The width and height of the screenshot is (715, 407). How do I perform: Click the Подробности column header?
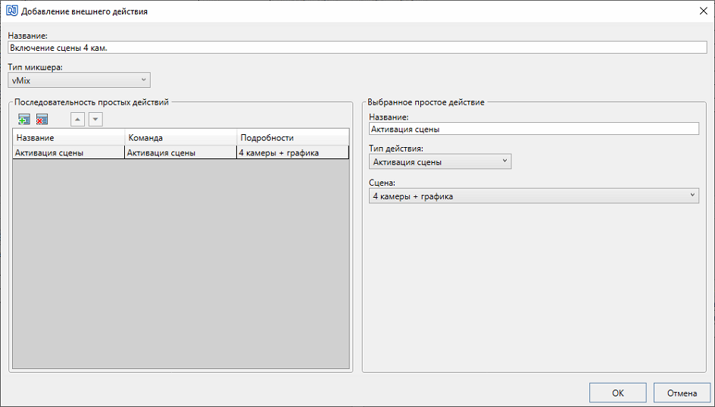[293, 137]
